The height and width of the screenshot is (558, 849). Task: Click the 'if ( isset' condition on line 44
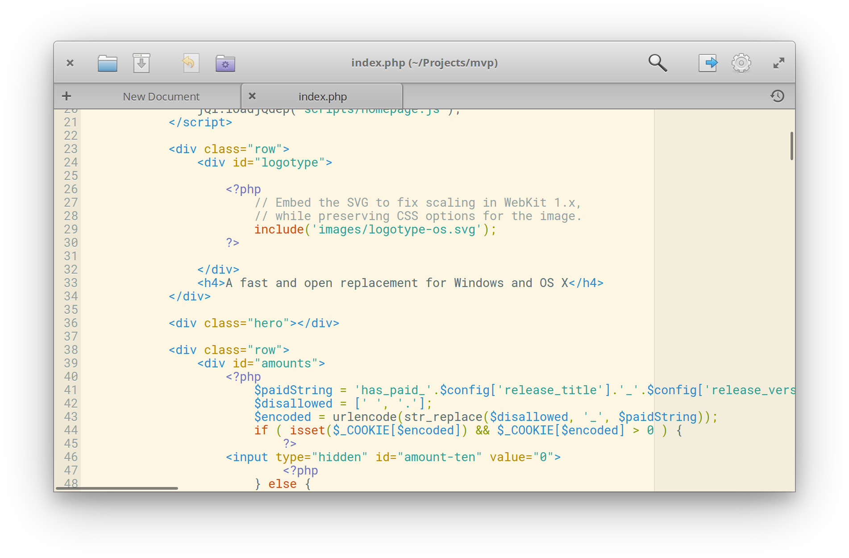468,430
